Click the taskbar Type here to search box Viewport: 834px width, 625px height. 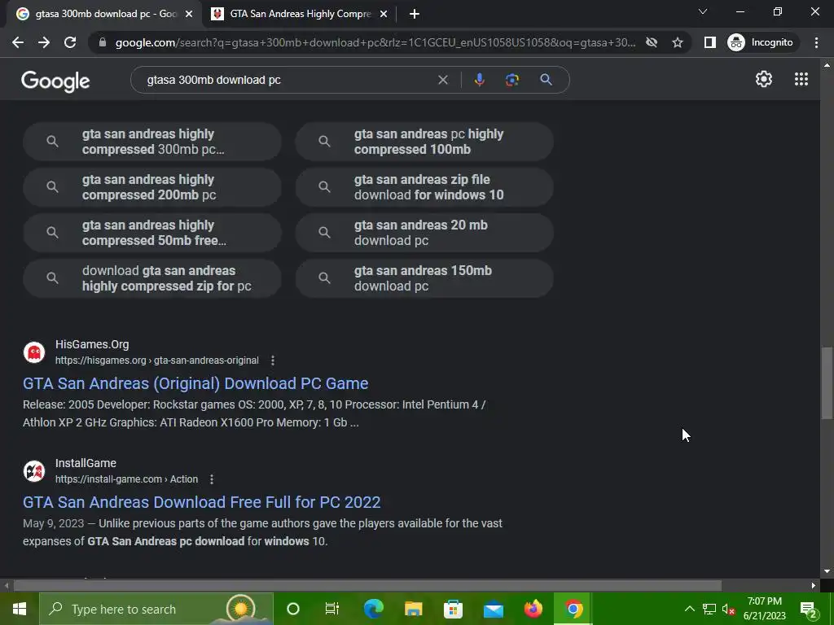point(156,609)
